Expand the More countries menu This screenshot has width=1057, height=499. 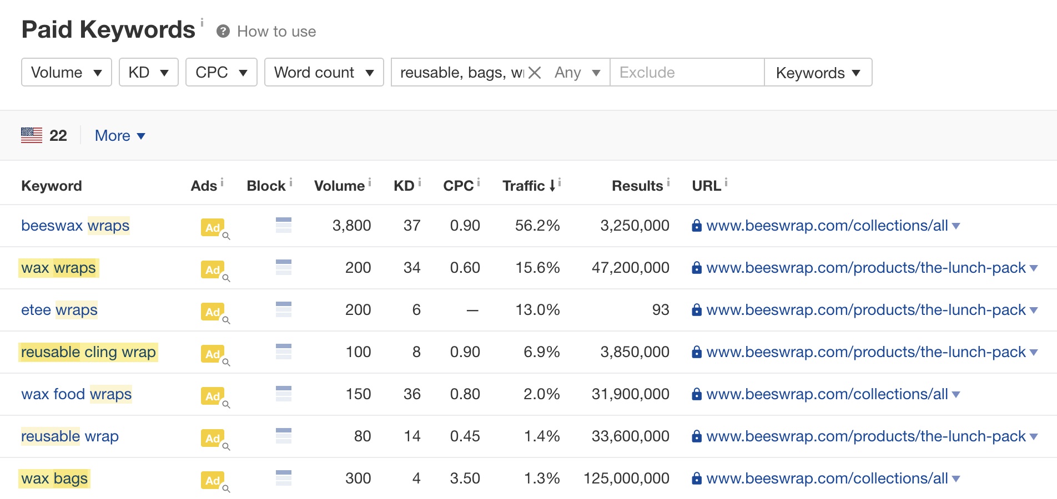pos(120,136)
